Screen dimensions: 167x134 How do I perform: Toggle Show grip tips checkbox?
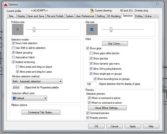tap(91, 59)
